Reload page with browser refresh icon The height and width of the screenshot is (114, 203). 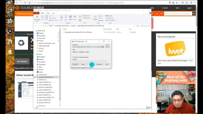pos(25,3)
